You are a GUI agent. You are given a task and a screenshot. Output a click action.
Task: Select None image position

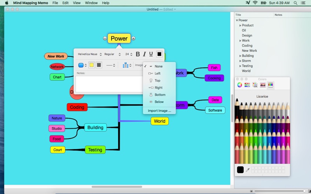pyautogui.click(x=159, y=66)
